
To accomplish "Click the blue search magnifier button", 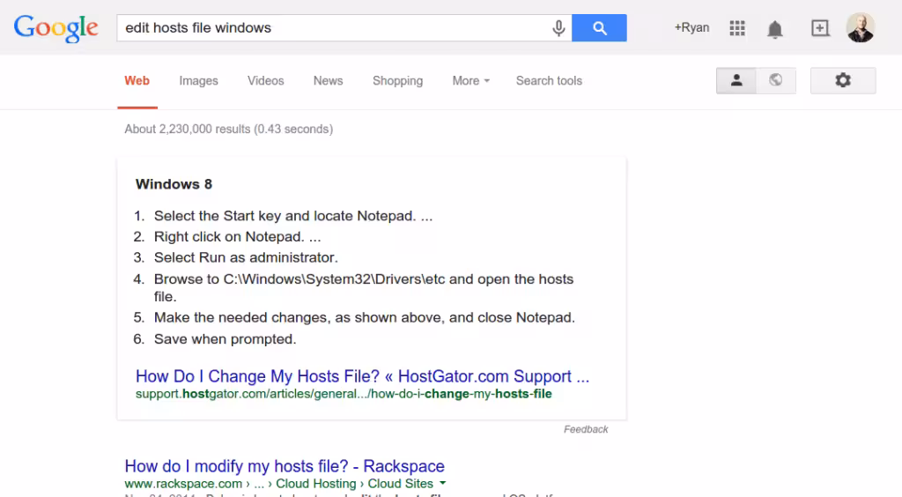I will [599, 27].
